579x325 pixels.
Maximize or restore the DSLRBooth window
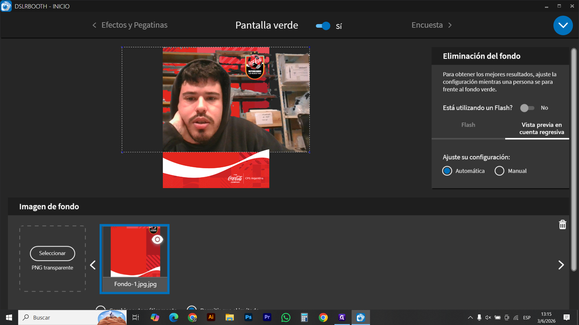tap(559, 6)
